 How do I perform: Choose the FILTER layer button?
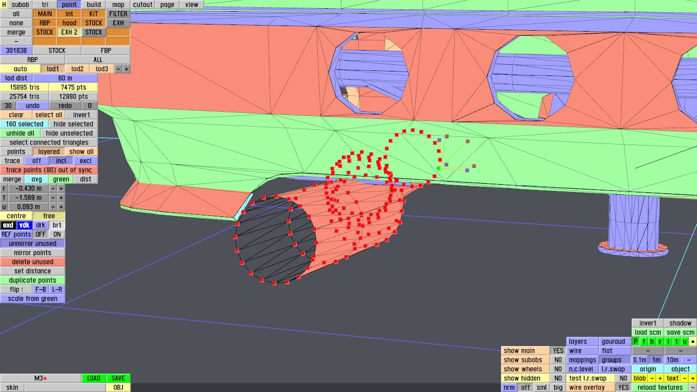[x=118, y=14]
